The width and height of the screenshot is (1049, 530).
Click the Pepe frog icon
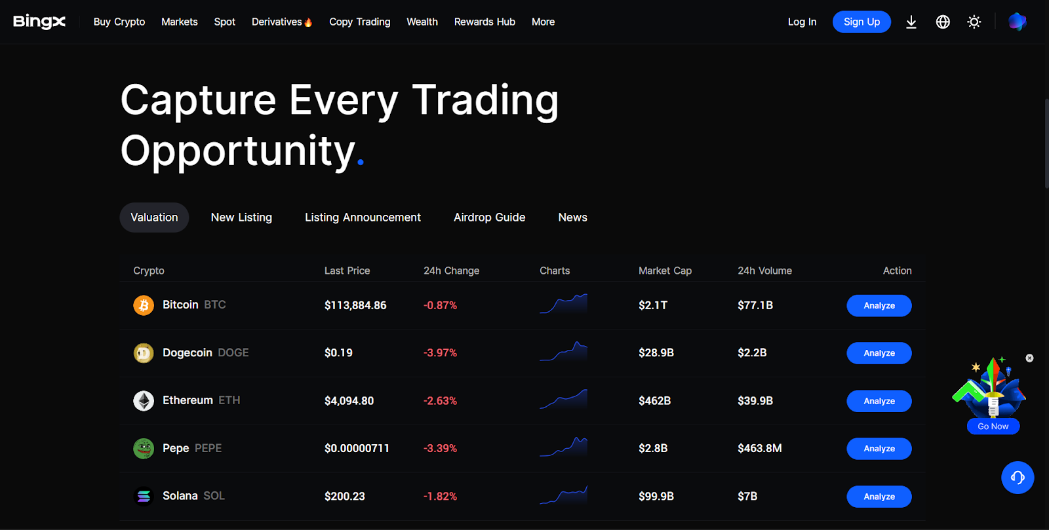(144, 449)
